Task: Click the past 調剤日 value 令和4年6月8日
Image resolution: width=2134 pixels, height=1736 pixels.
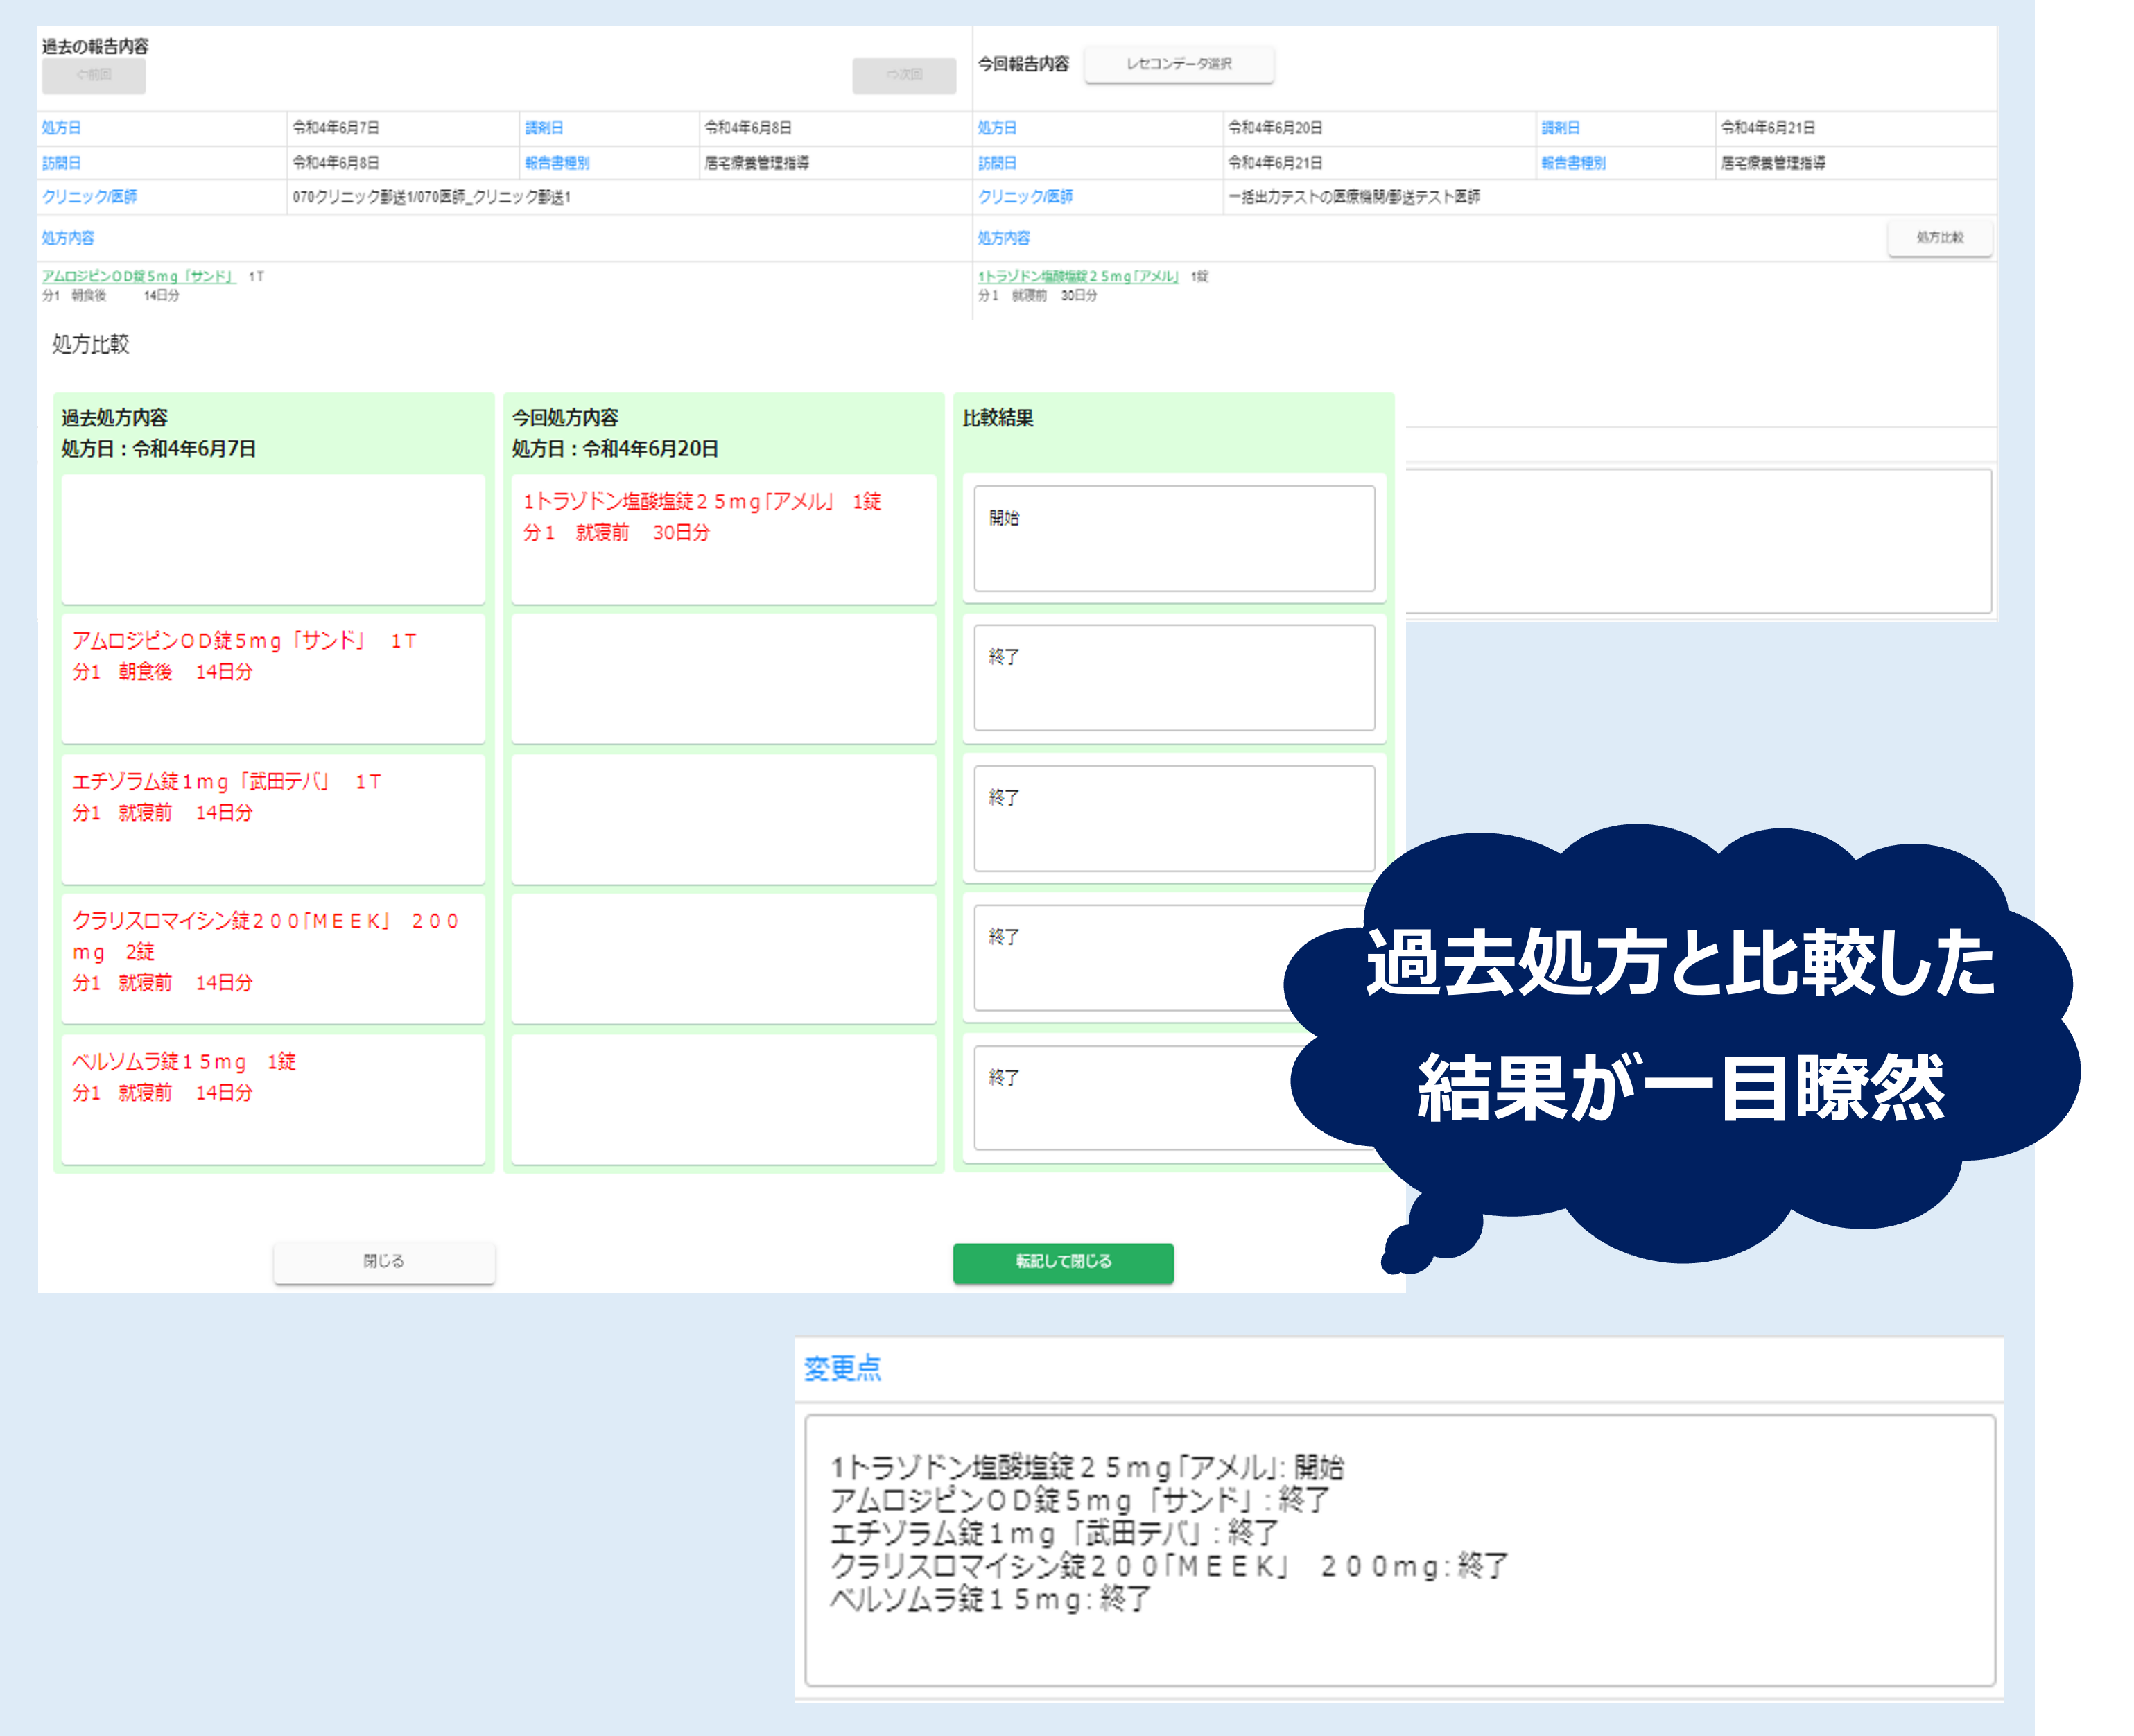Action: coord(748,128)
